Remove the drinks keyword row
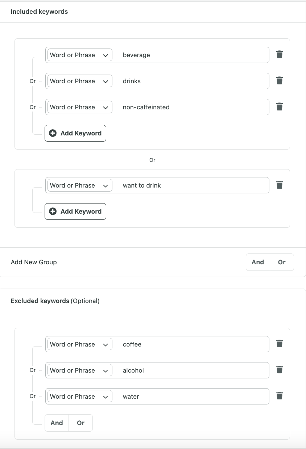Viewport: 306px width, 449px height. [280, 81]
